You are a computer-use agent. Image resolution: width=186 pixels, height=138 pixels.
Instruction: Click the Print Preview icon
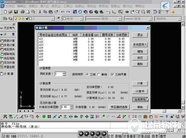click(x=28, y=12)
